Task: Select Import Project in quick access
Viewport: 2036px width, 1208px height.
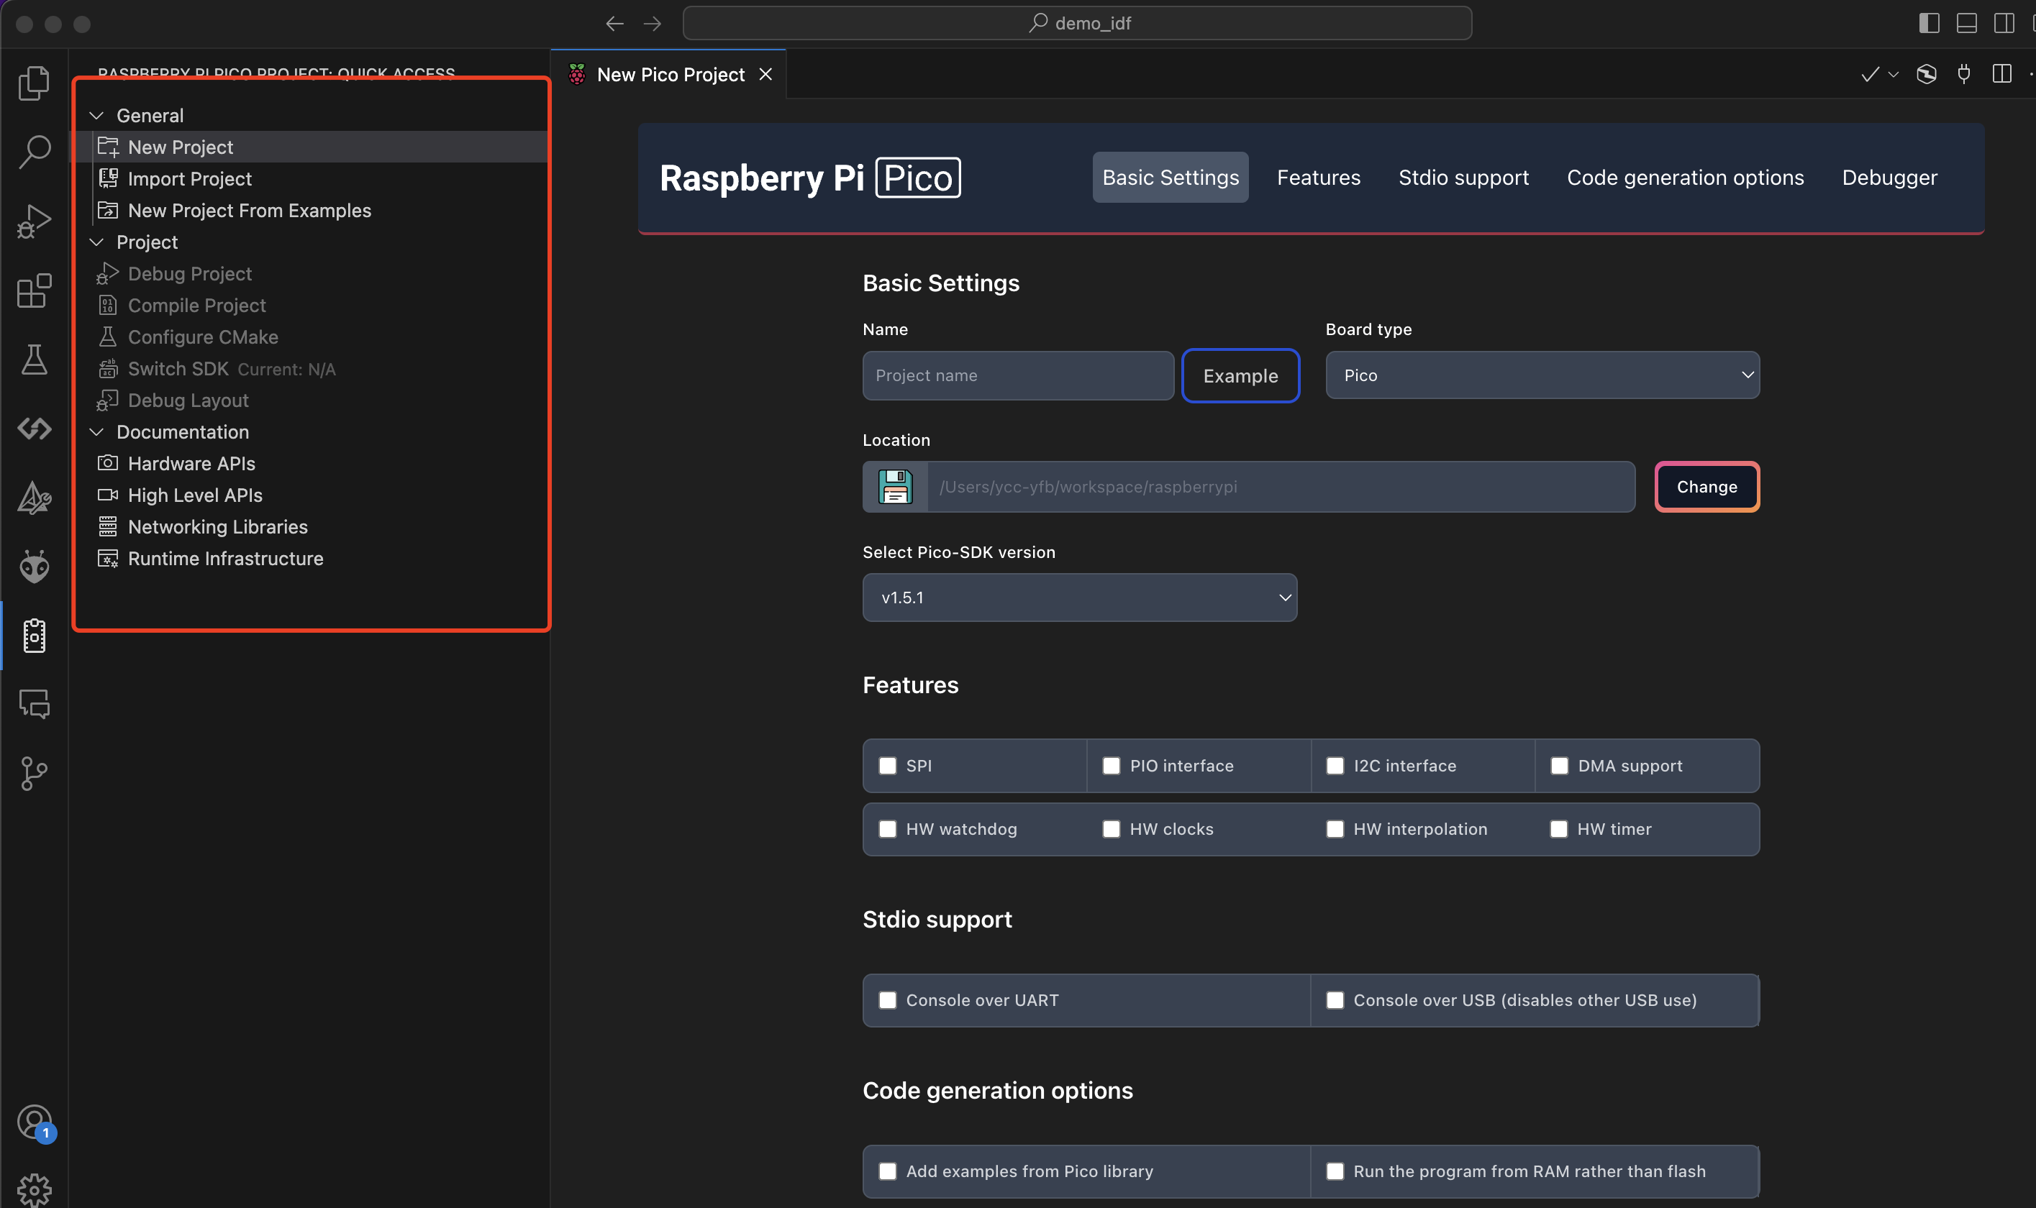Action: (x=309, y=179)
